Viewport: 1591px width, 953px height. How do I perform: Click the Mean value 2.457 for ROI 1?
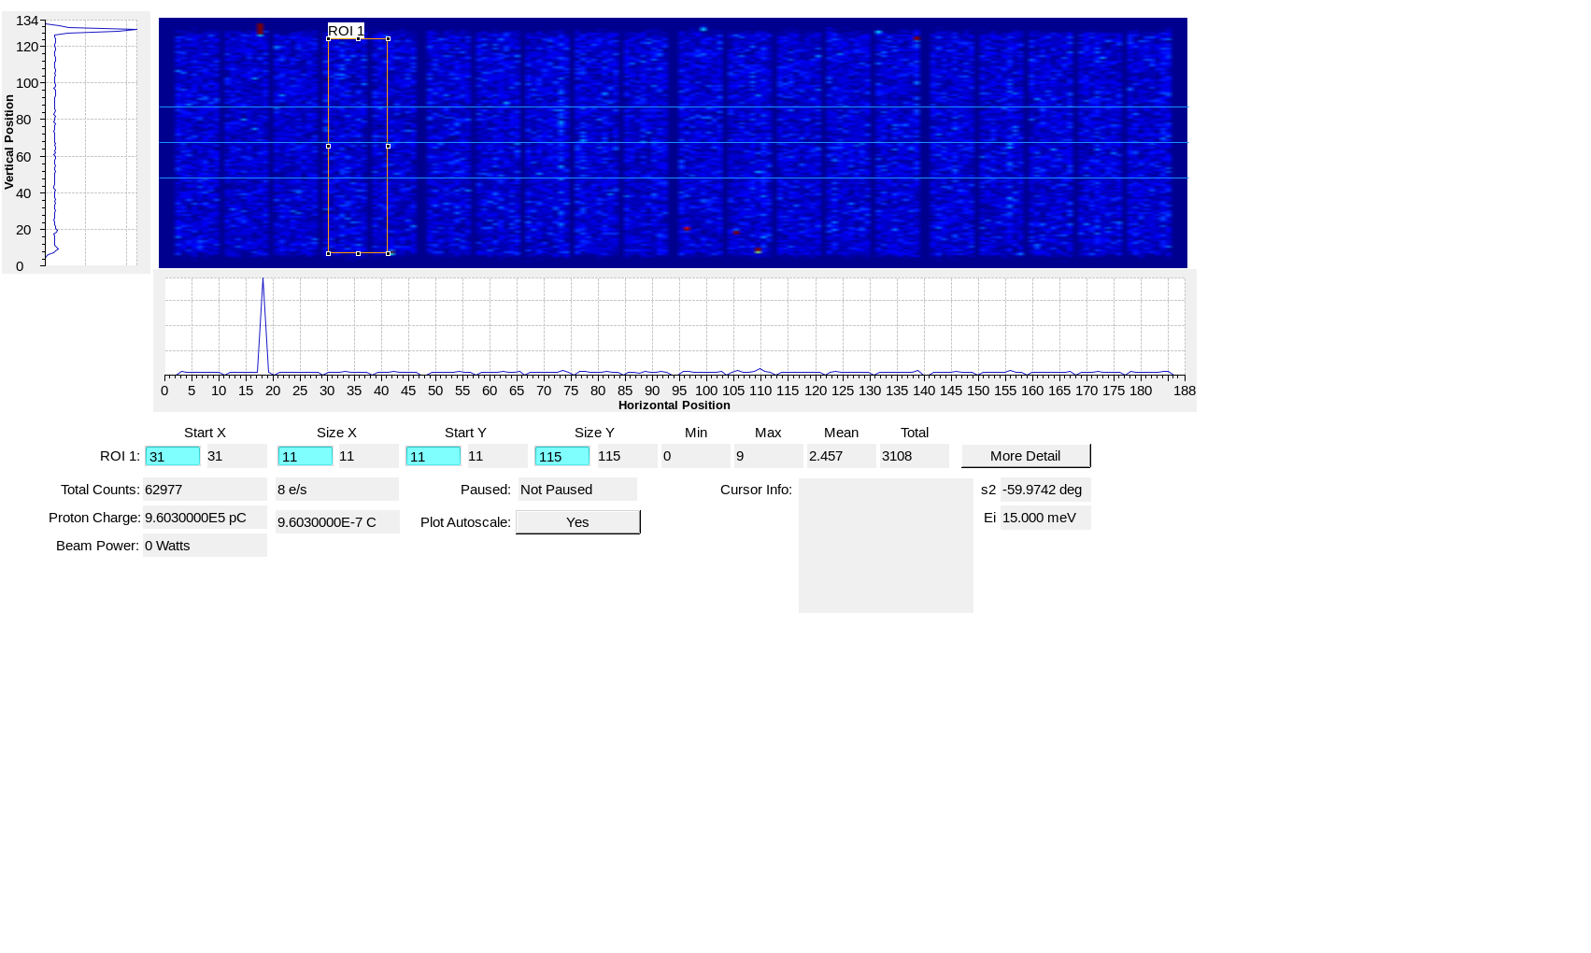(841, 455)
